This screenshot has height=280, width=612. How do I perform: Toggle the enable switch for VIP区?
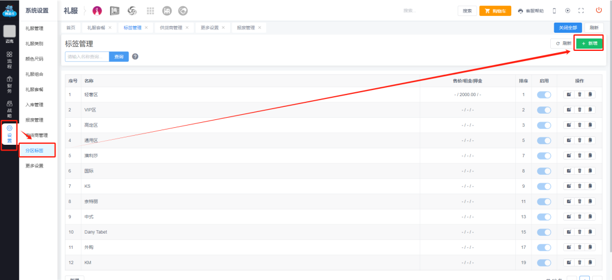tap(544, 110)
